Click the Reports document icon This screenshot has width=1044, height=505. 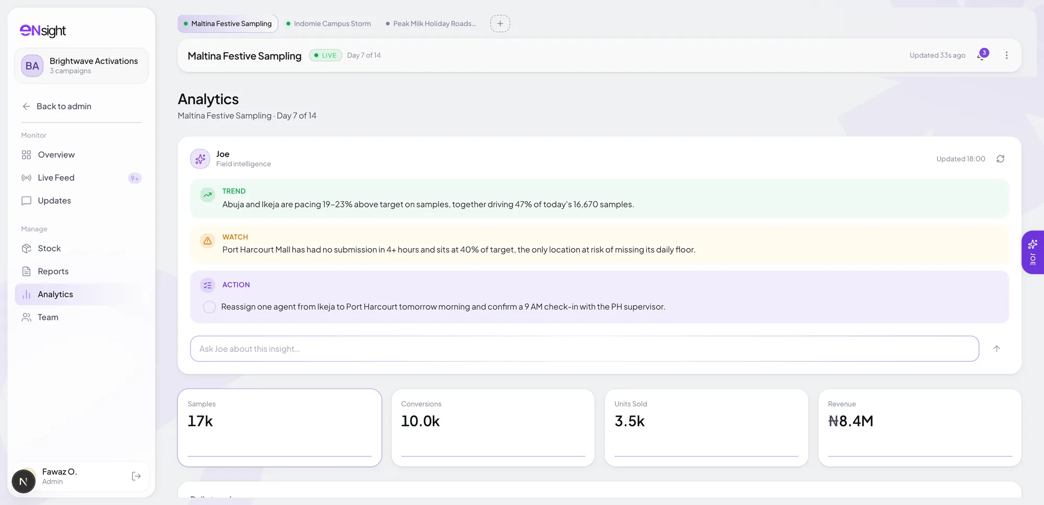click(x=27, y=272)
